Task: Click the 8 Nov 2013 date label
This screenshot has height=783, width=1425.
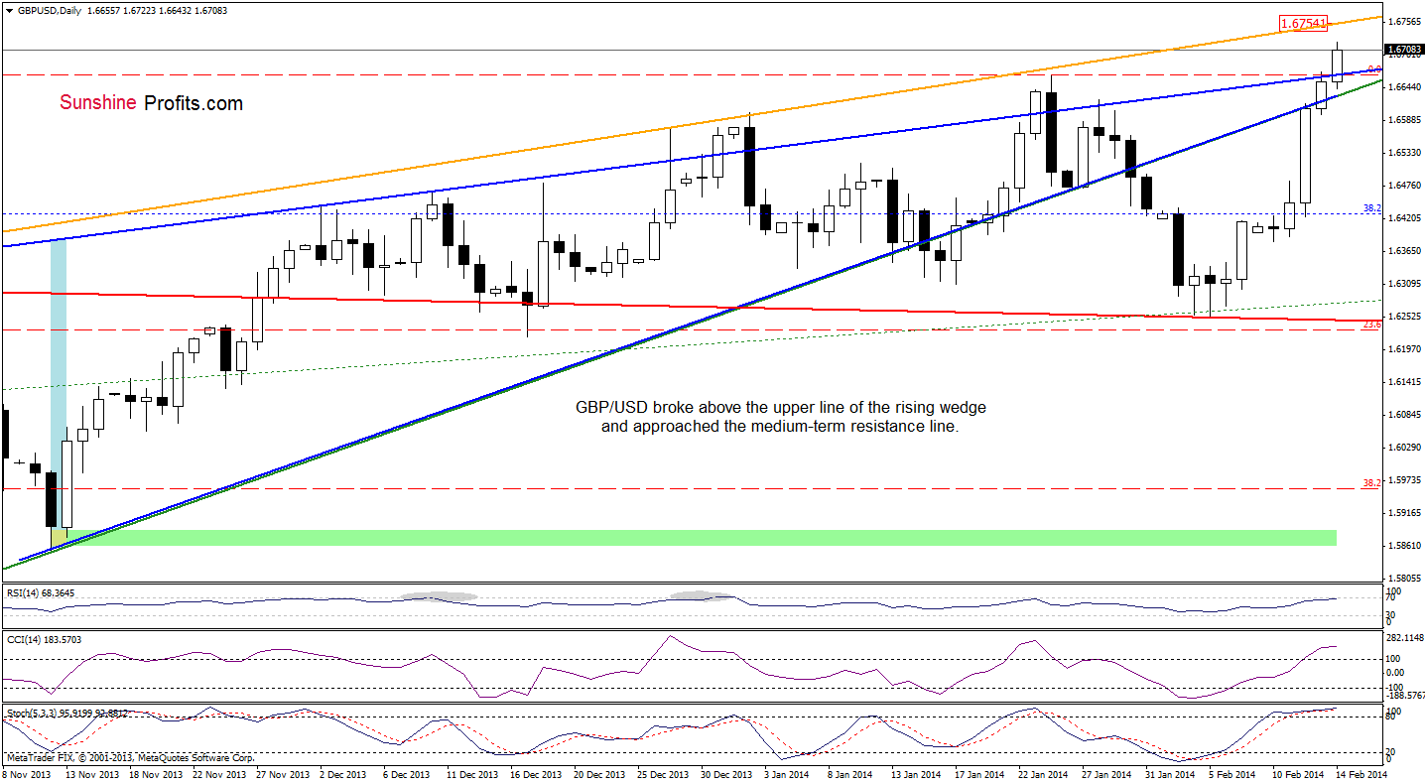Action: [x=26, y=773]
